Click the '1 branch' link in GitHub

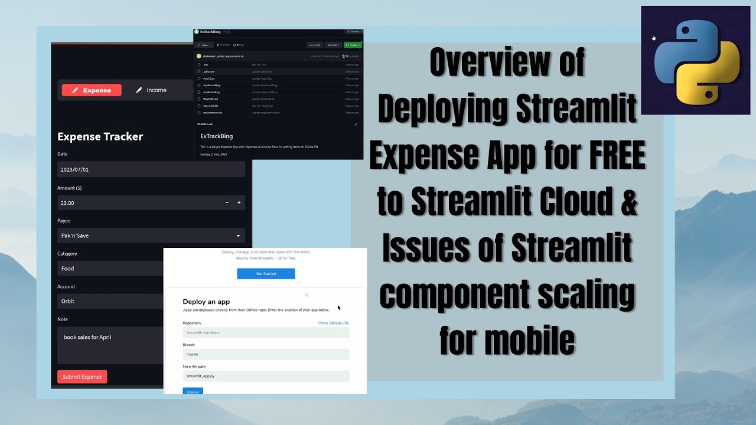[x=223, y=45]
